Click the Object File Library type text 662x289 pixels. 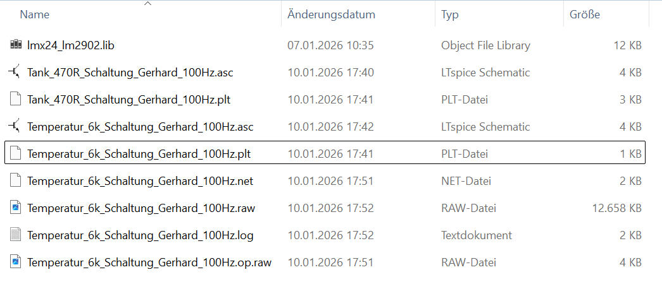(x=485, y=45)
